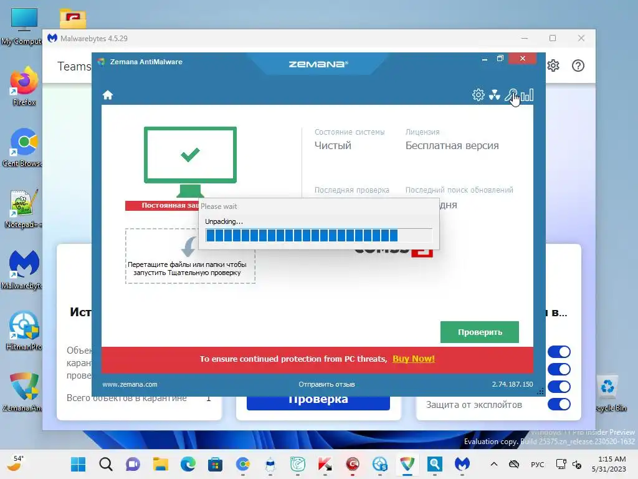Show hidden tray icons chevron
Viewport: 638px width, 479px height.
coord(494,464)
